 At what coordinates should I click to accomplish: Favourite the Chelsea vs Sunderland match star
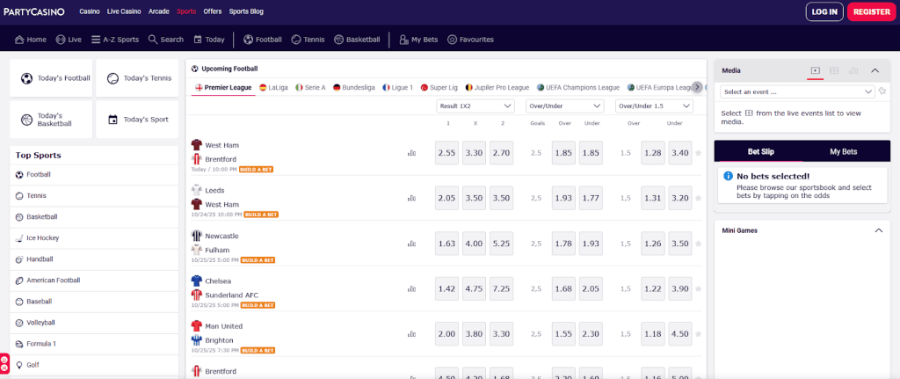coord(698,288)
